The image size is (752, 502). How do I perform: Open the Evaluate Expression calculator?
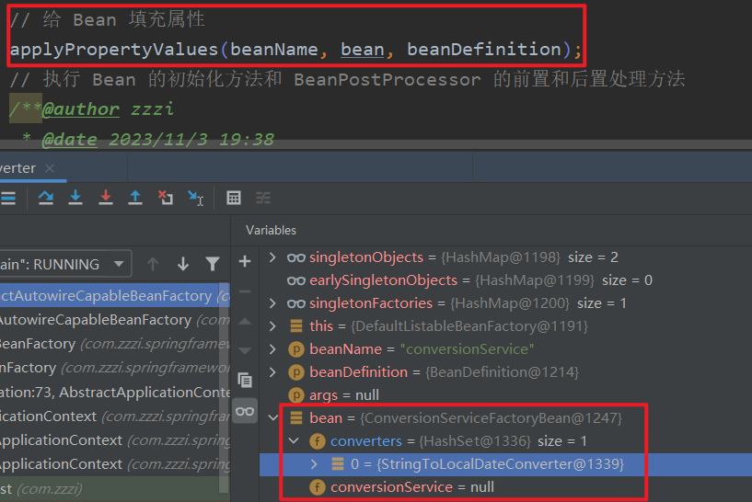pyautogui.click(x=234, y=198)
